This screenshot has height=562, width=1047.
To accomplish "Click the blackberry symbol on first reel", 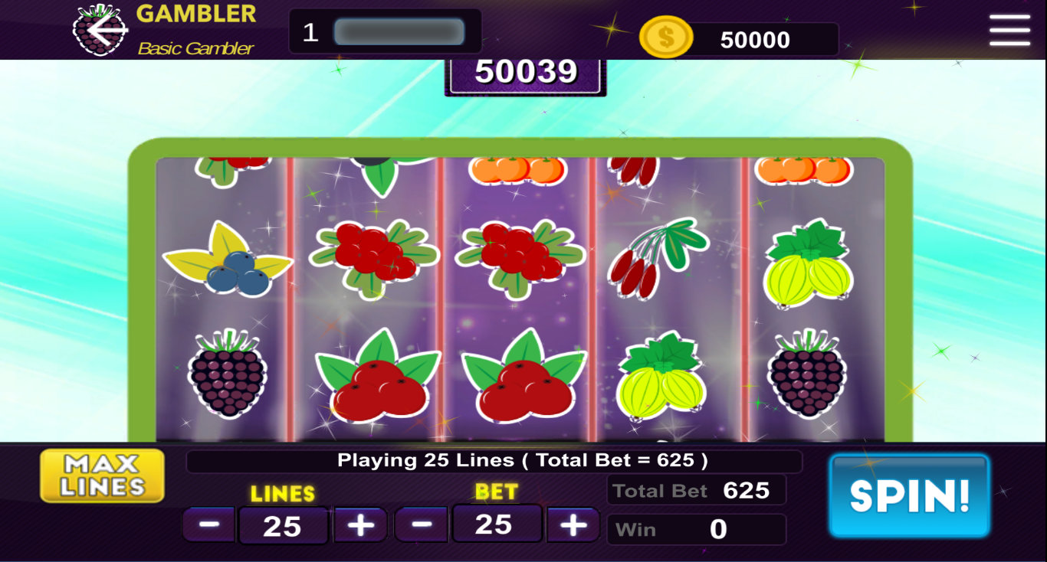I will [228, 374].
